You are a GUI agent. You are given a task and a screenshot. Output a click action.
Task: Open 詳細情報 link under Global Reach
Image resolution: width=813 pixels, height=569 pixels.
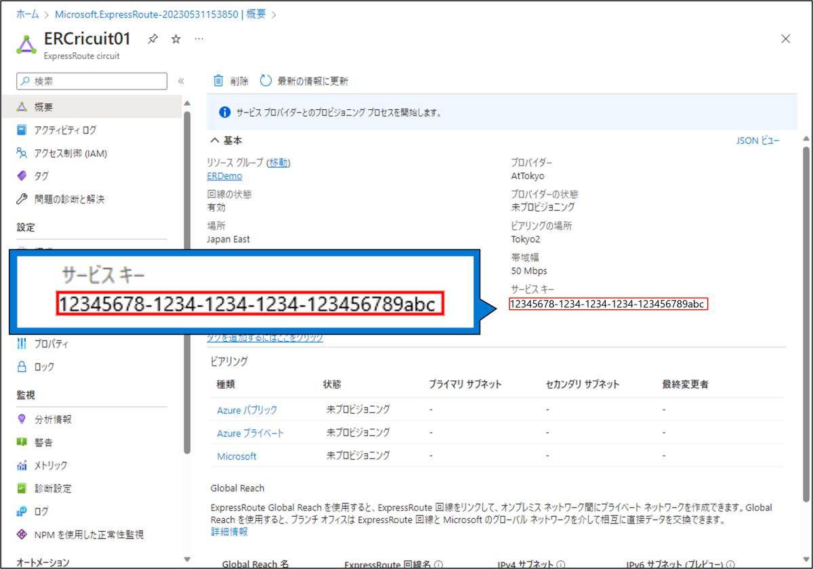tap(229, 532)
